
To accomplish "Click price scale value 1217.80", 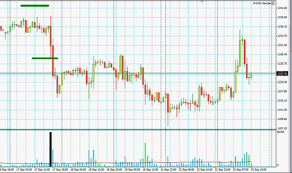I will (282, 91).
